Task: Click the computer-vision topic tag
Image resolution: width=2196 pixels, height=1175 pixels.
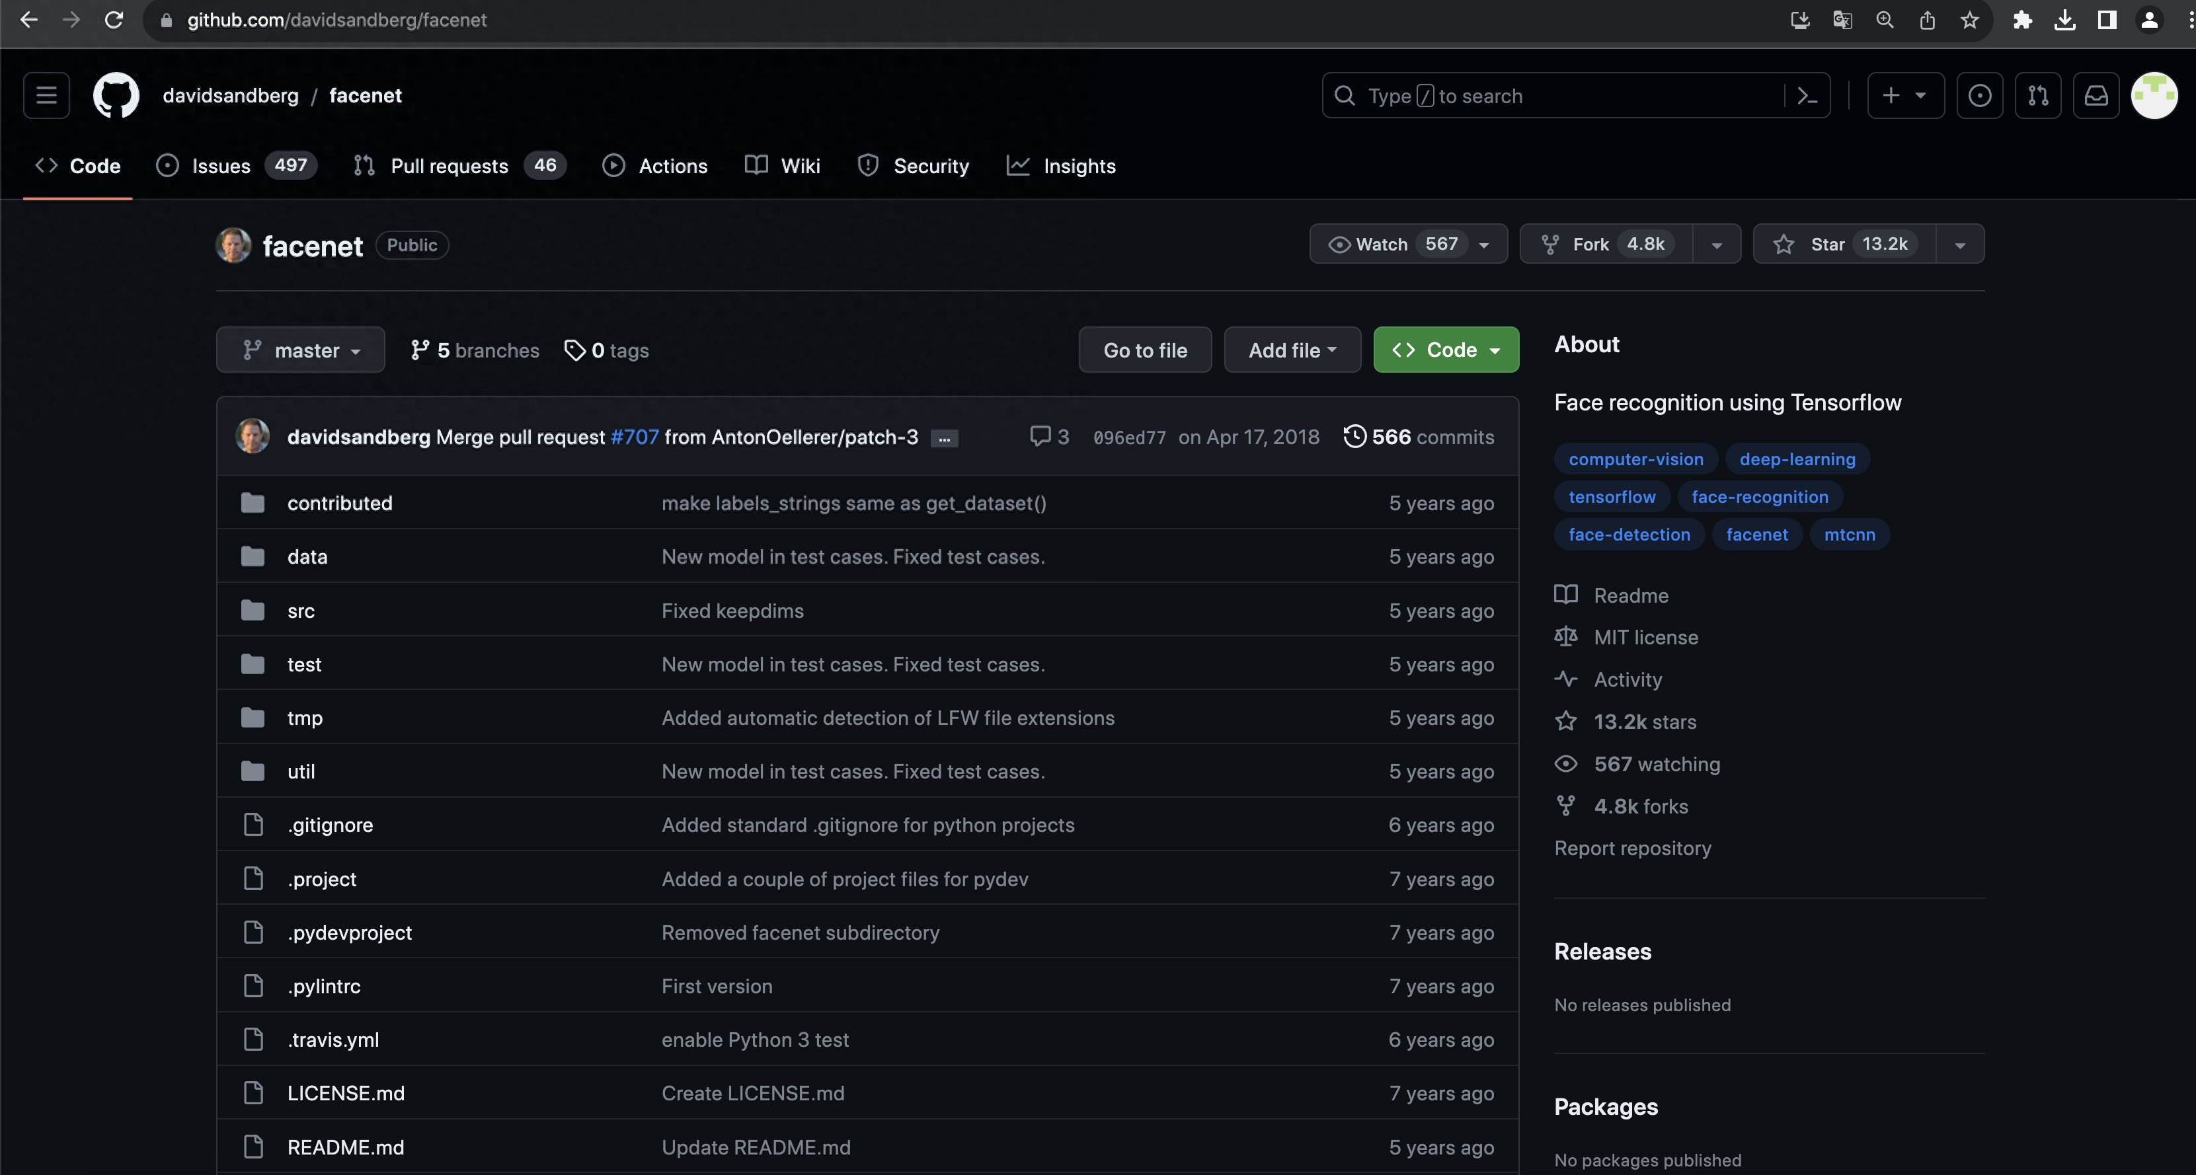Action: pos(1635,459)
